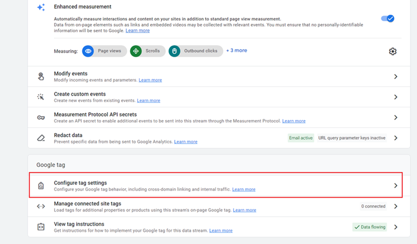Click the Enhanced measurement heading

(83, 7)
